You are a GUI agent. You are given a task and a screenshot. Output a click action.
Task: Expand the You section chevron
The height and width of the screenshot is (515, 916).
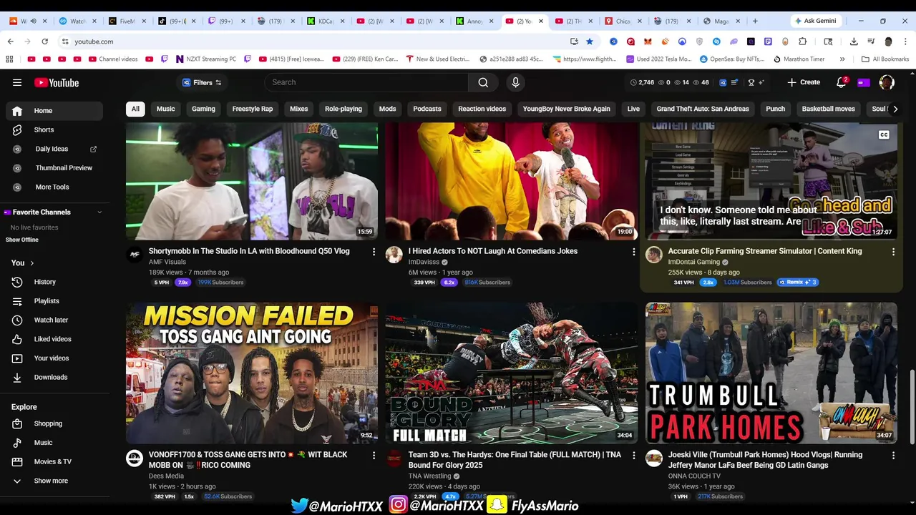tap(32, 263)
